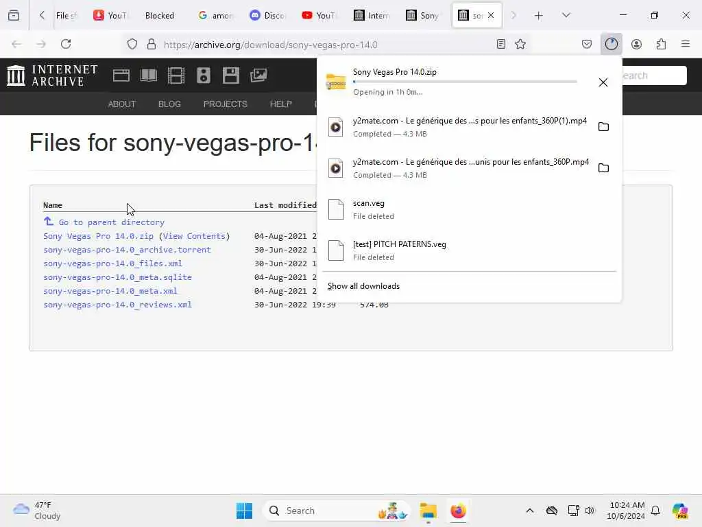Open the notification bell icon

coord(655,511)
